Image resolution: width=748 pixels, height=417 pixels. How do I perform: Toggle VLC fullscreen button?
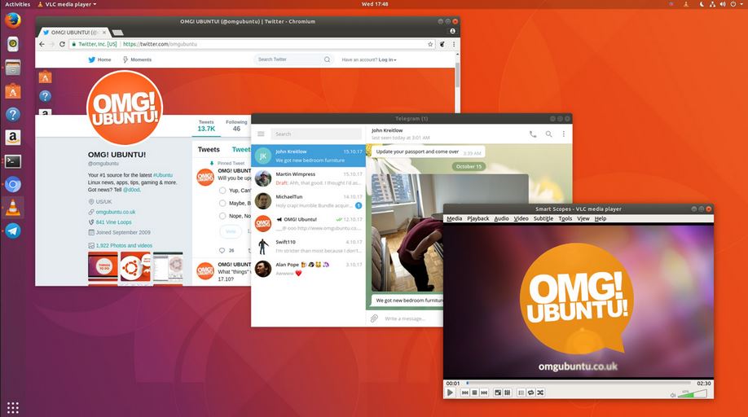[x=497, y=393]
